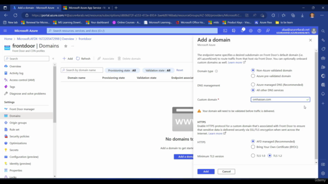Collapse the left resource menu
328x184 pixels.
[53, 59]
